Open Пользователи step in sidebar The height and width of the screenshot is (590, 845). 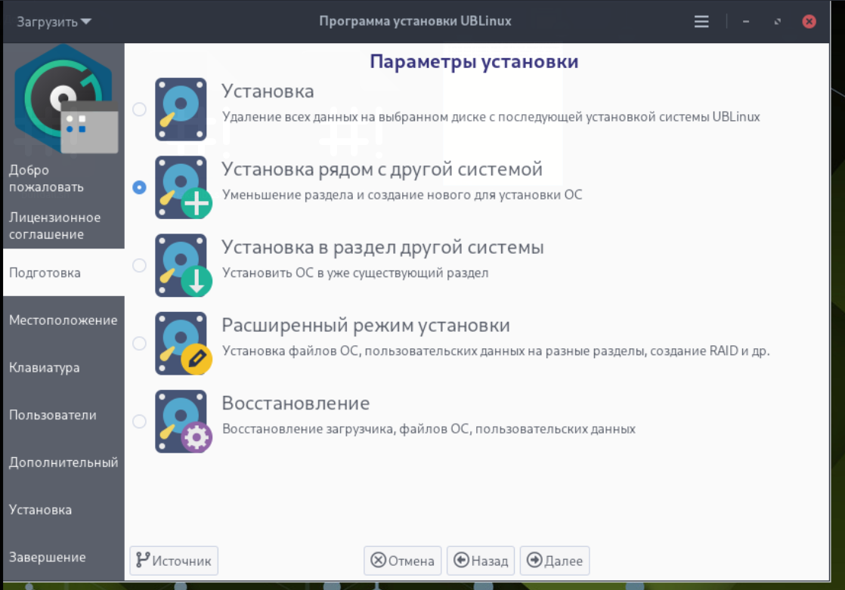pyautogui.click(x=63, y=415)
